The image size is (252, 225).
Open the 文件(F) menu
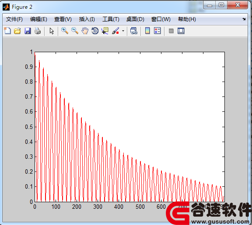pyautogui.click(x=14, y=19)
